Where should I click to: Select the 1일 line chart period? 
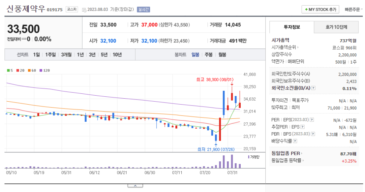[36, 55]
